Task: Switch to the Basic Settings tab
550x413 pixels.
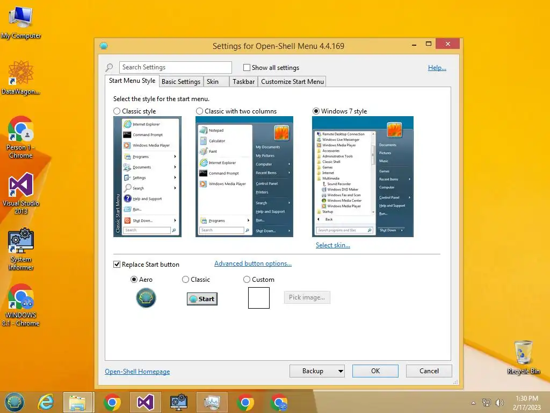Action: click(181, 82)
